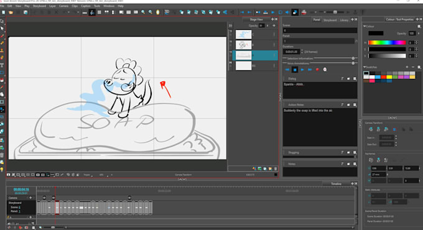Open the Colour section options menu
423x230 pixels.
click(x=419, y=26)
